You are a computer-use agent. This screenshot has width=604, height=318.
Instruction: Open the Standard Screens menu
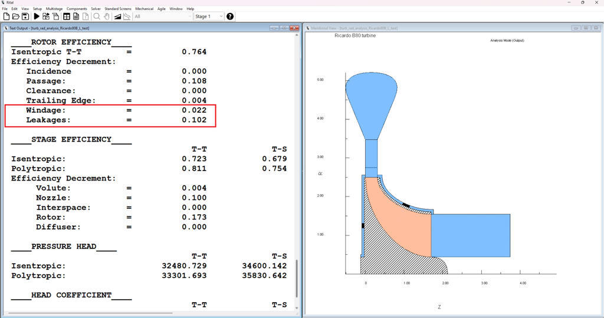click(118, 9)
